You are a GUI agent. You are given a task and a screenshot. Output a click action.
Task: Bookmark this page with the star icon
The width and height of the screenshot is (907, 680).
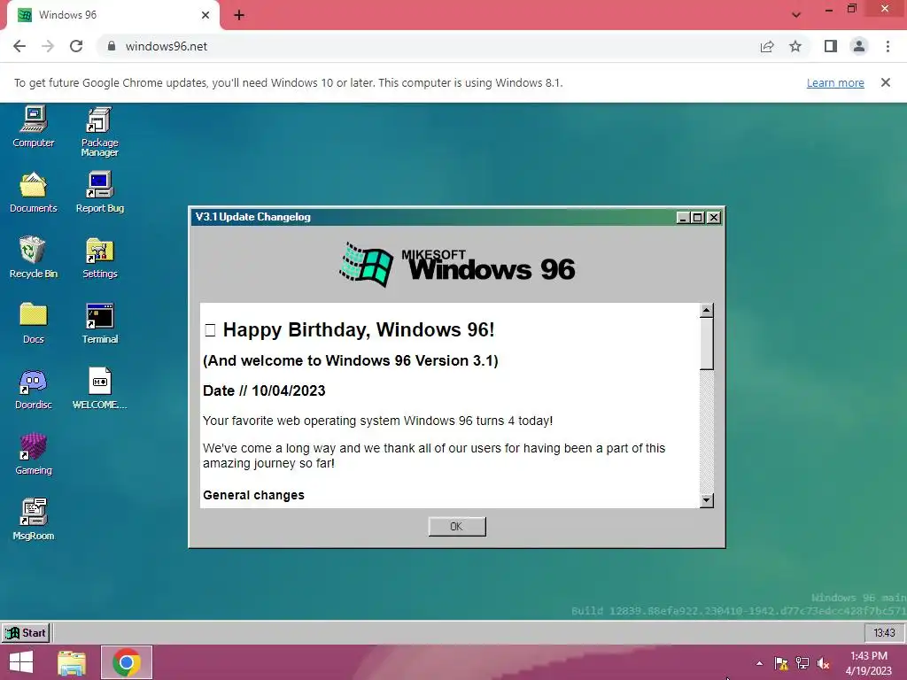click(x=795, y=46)
